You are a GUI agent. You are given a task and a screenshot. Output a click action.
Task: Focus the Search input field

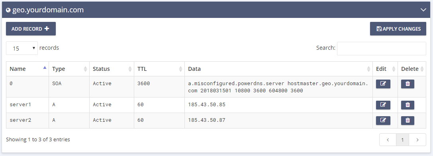coord(381,48)
